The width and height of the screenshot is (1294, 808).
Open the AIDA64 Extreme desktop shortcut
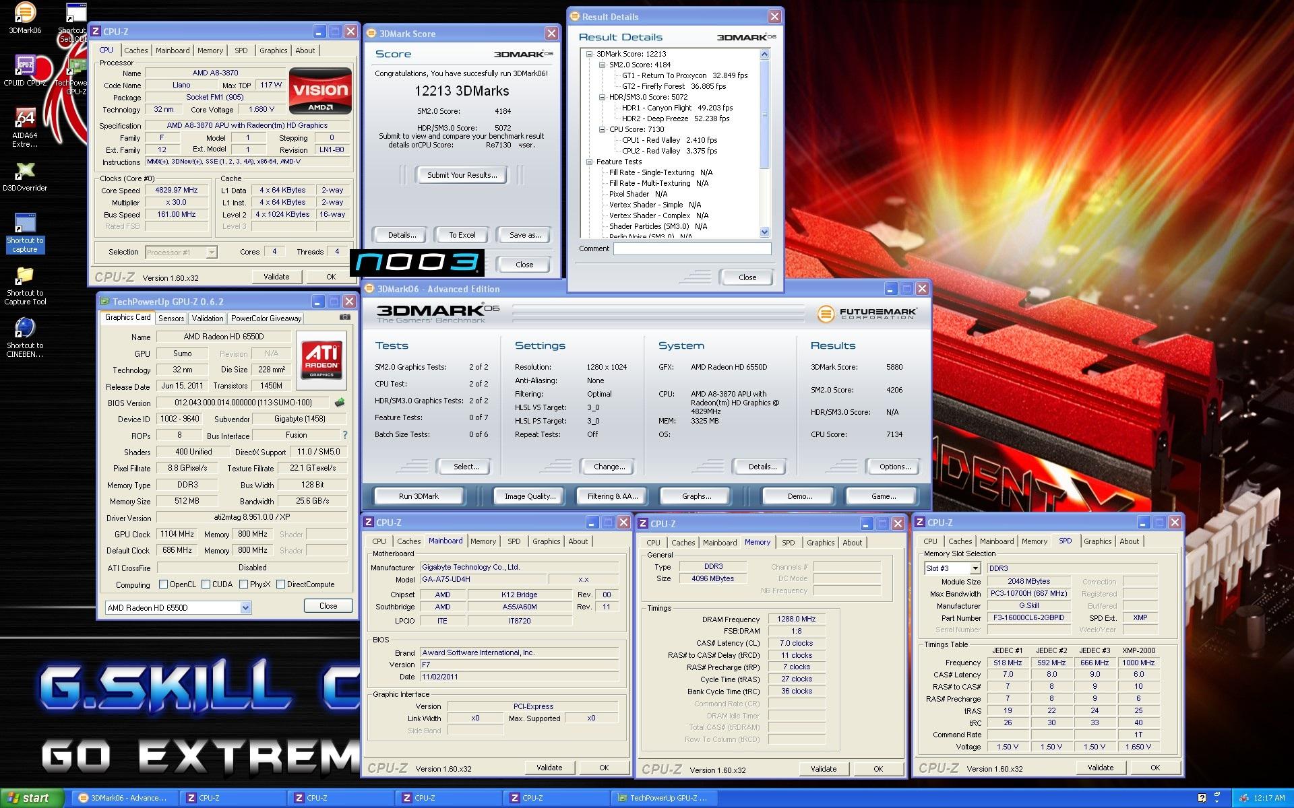tap(25, 119)
